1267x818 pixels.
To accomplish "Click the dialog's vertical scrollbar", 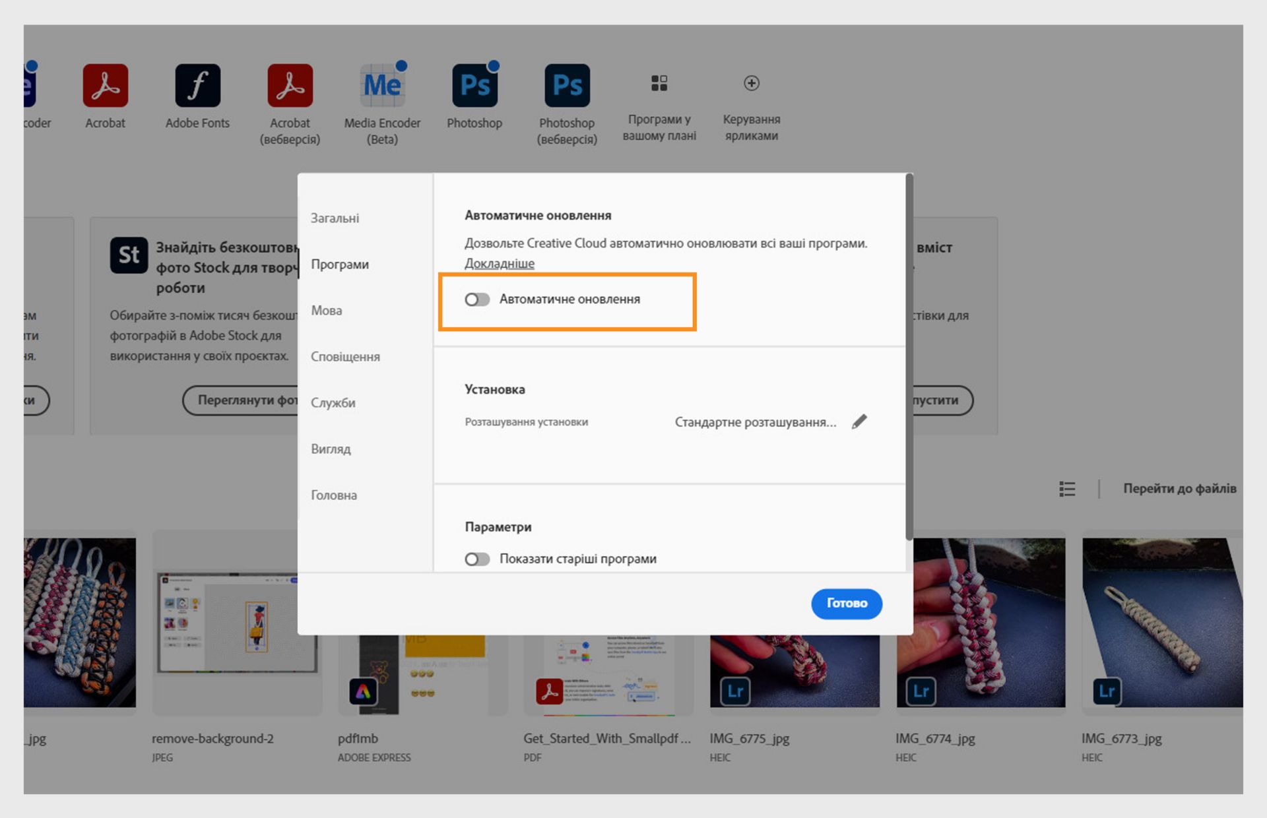I will (x=909, y=356).
